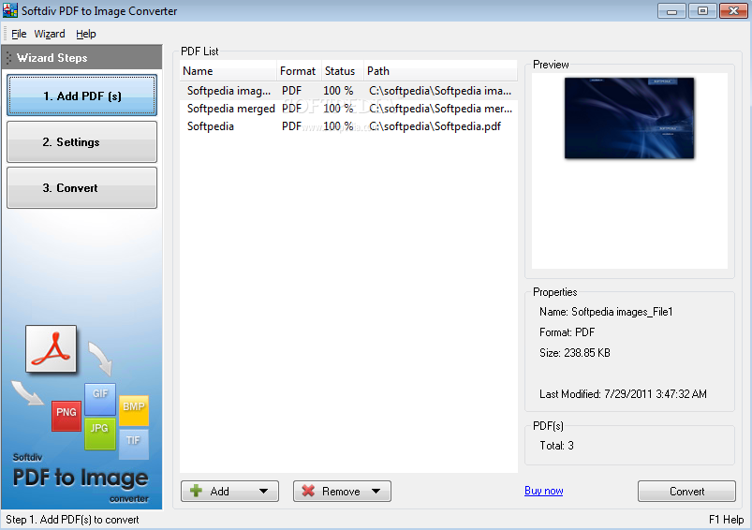Click the blue GIF format tile

[100, 399]
